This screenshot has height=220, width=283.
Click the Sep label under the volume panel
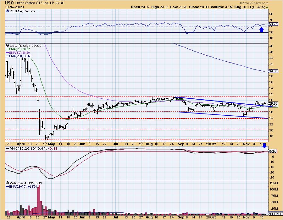tap(181, 217)
